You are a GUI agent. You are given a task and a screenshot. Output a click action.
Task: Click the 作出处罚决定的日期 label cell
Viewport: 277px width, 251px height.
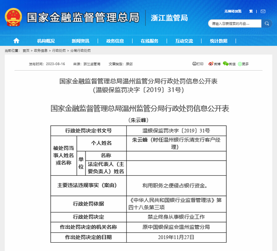click(x=89, y=237)
